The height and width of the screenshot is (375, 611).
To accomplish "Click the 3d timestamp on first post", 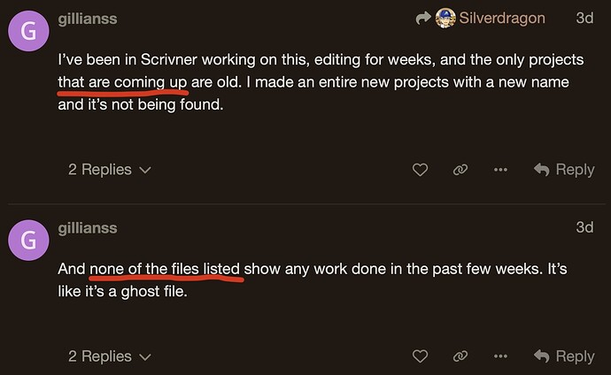I will [x=584, y=18].
